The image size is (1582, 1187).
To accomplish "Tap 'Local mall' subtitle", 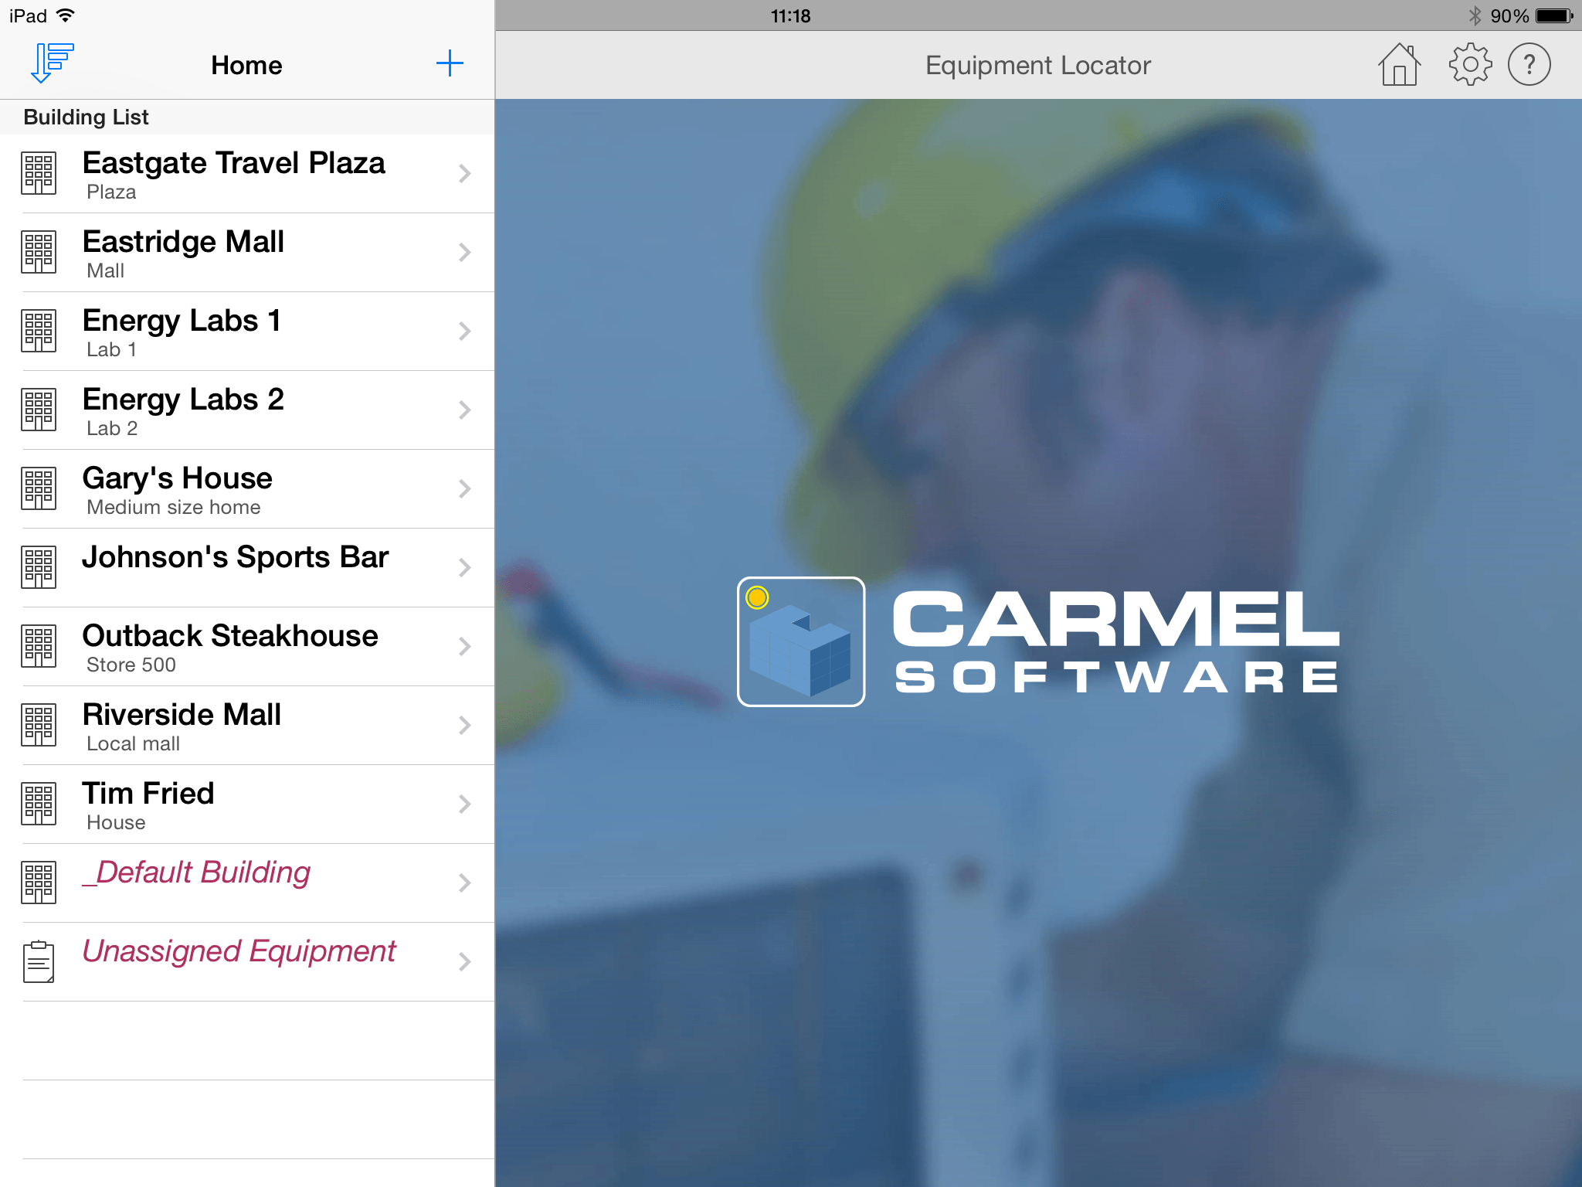I will [133, 743].
